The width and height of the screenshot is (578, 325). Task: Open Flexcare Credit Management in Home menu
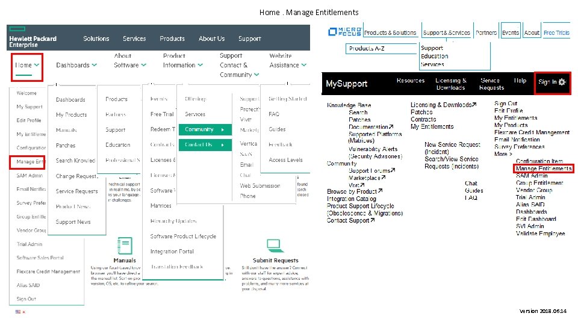(x=48, y=271)
